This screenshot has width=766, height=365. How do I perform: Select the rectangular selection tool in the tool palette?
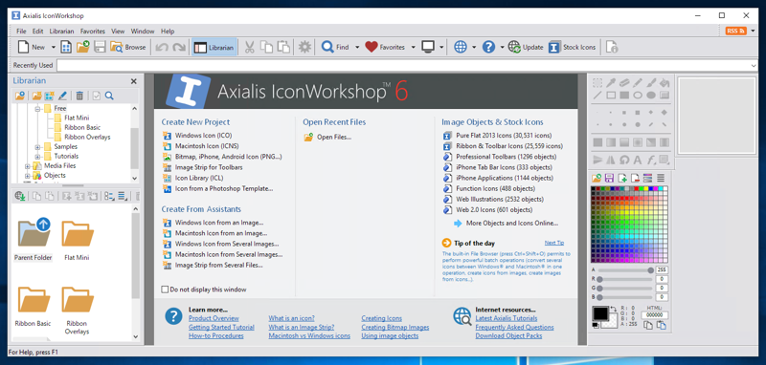(597, 83)
